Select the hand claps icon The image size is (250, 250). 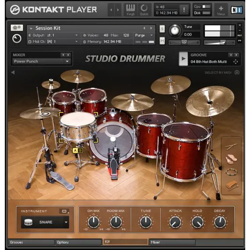tap(231, 159)
